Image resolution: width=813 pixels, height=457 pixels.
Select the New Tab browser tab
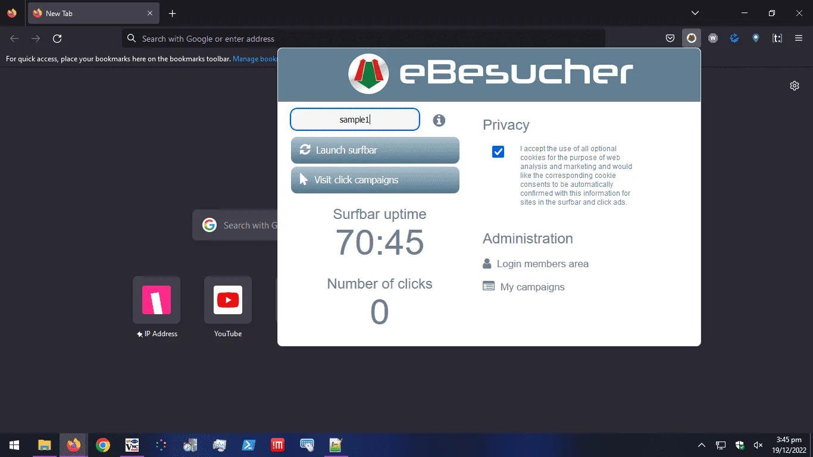coord(92,13)
